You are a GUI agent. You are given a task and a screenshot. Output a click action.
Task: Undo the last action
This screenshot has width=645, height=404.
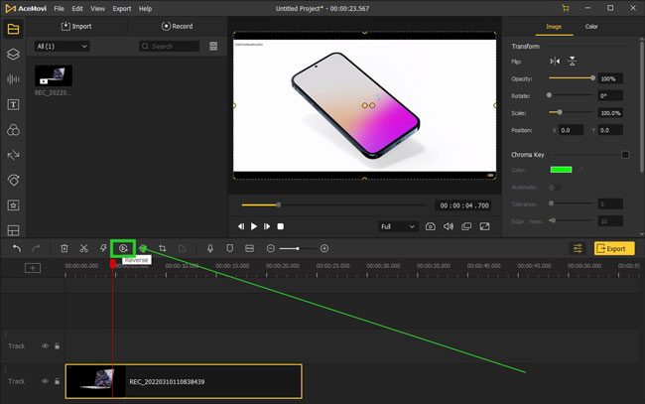(x=17, y=248)
